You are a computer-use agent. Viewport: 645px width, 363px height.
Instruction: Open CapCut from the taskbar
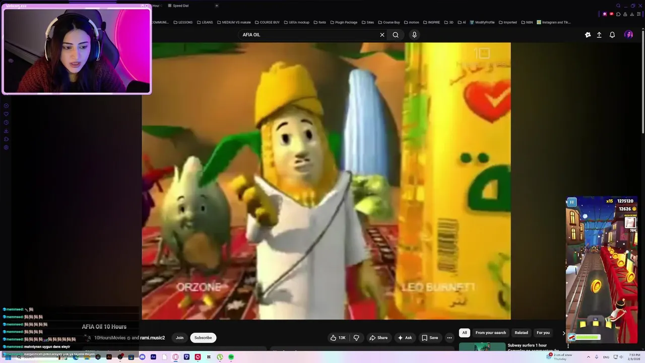(x=209, y=357)
